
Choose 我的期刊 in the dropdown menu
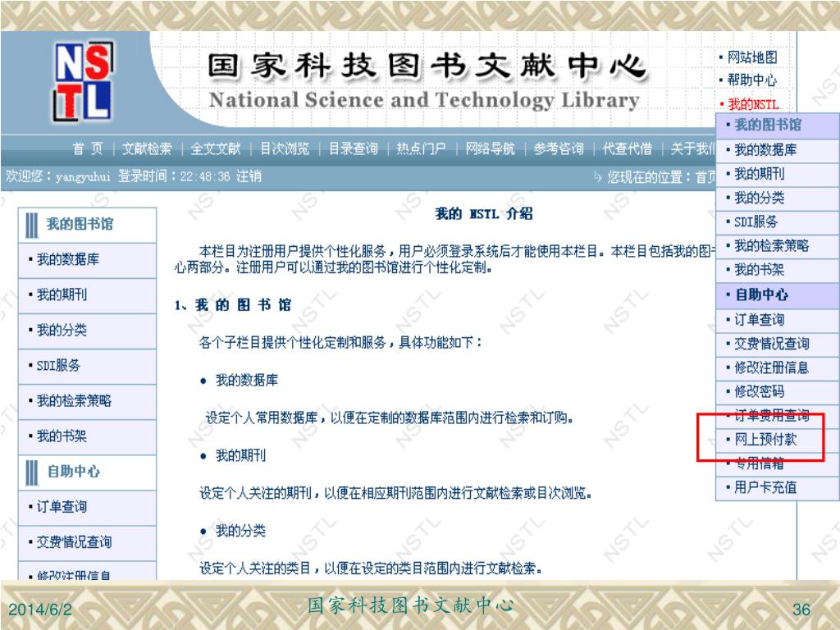tap(778, 174)
